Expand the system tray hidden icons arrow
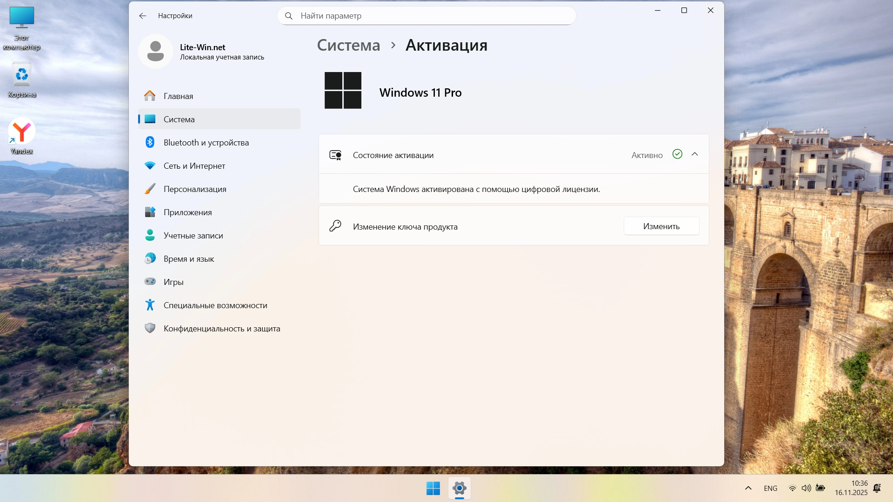Image resolution: width=893 pixels, height=502 pixels. [748, 488]
